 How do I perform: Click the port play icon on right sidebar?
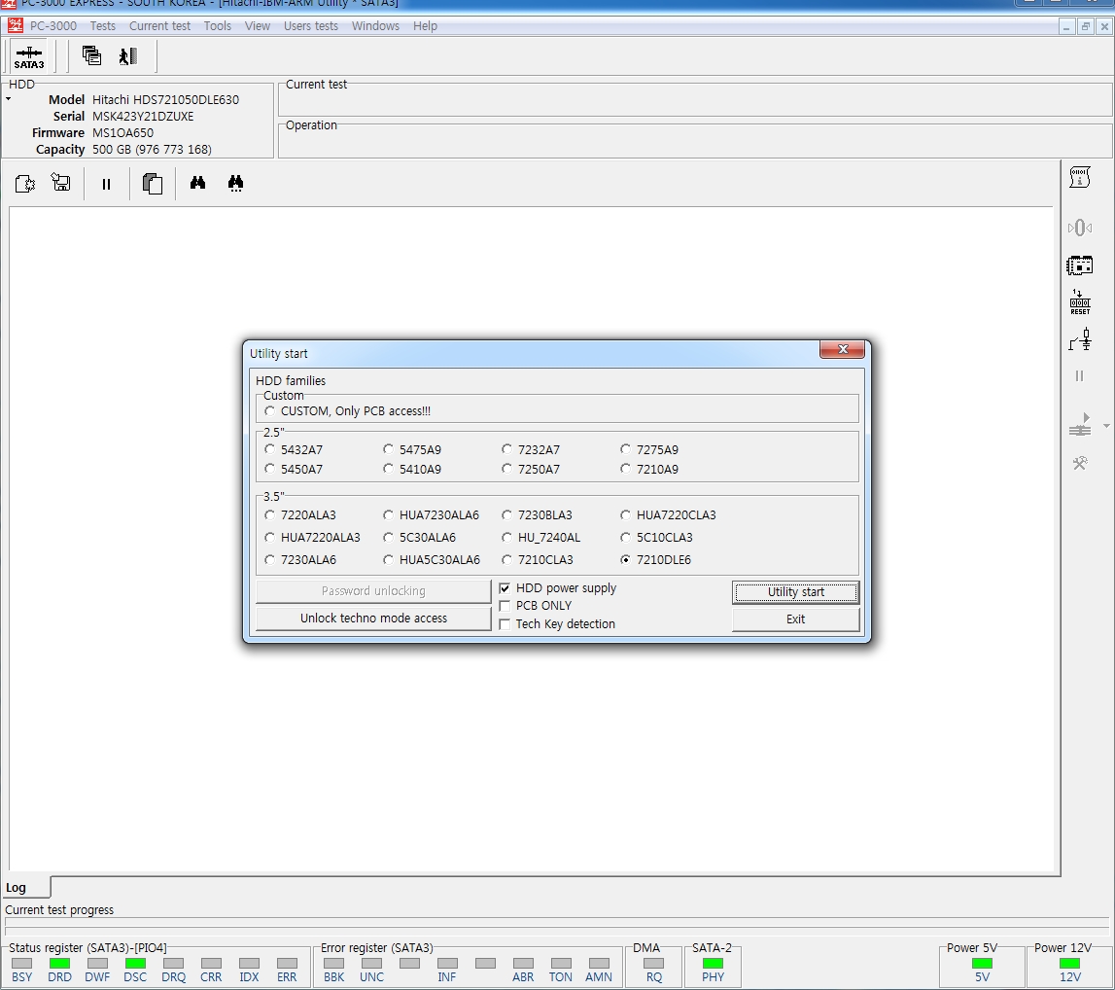tap(1080, 425)
